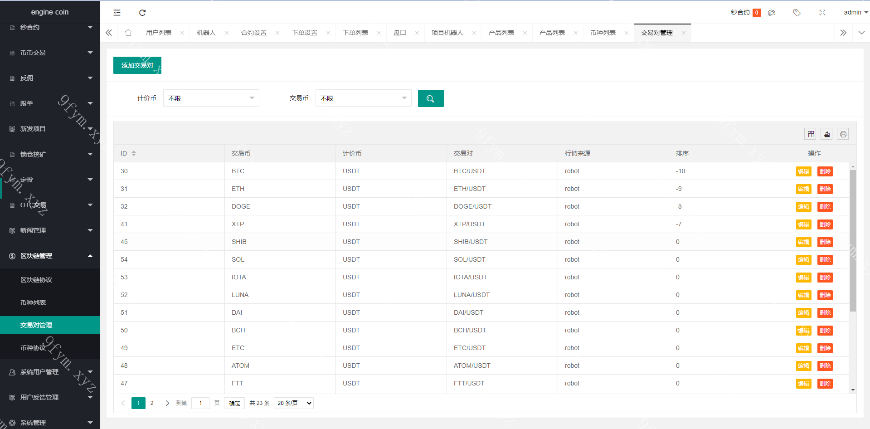Screen dimensions: 870x429
Task: Switch to 币种列表 tab
Action: point(603,33)
